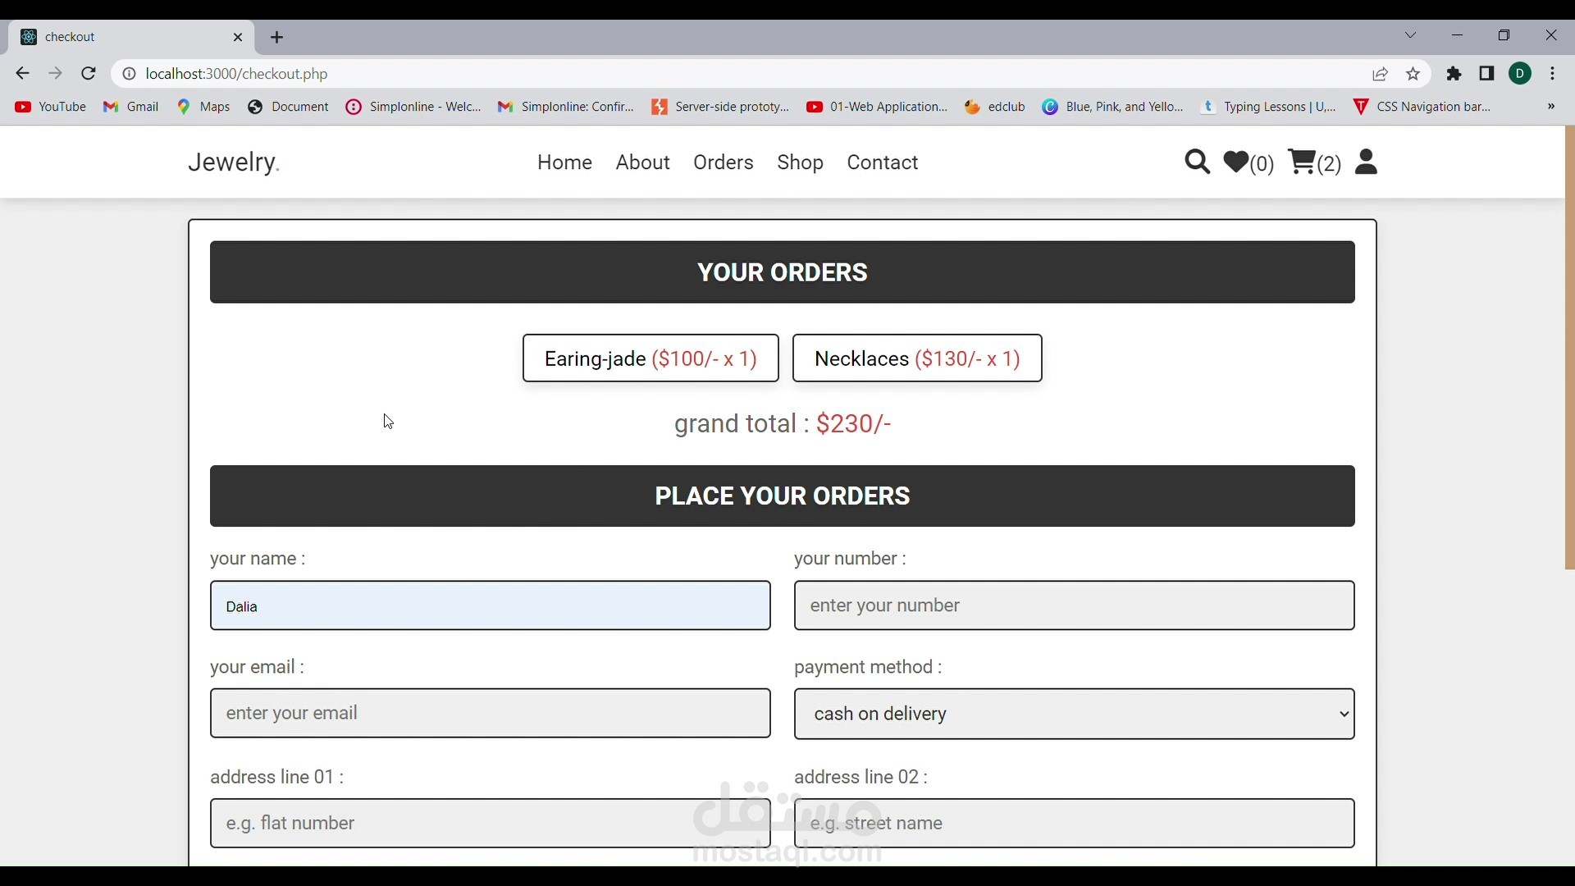Click the page vertical scrollbar

coord(1569,349)
